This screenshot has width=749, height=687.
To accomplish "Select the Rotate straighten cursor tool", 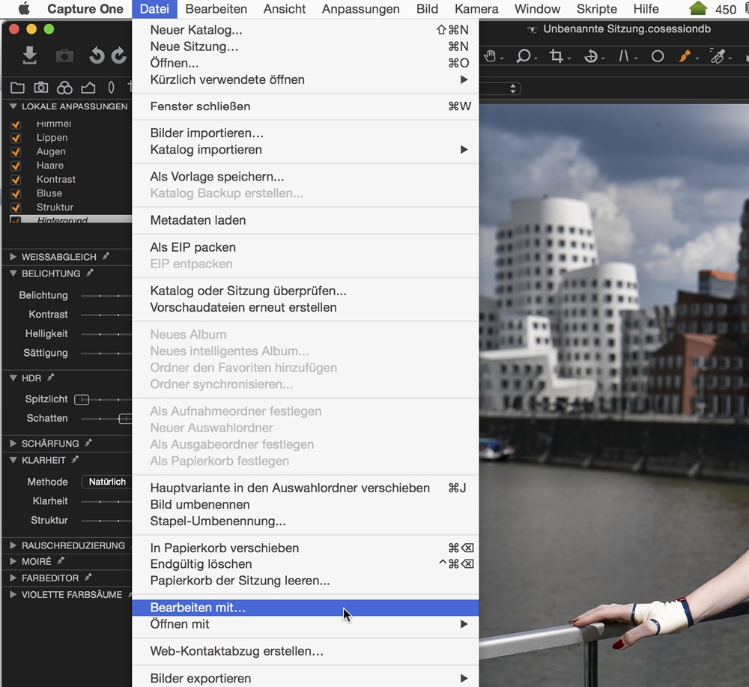I will click(x=591, y=56).
